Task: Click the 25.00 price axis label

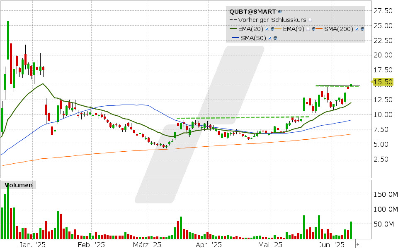Action: (x=383, y=26)
